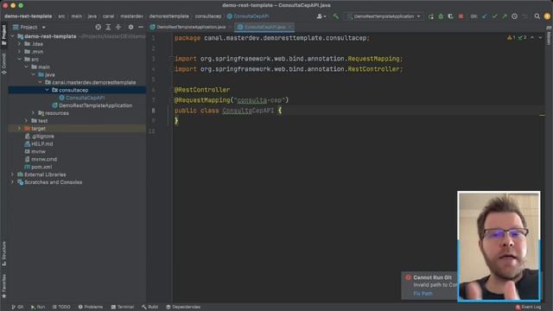Collapse the main folder
The width and height of the screenshot is (553, 311).
pyautogui.click(x=27, y=67)
